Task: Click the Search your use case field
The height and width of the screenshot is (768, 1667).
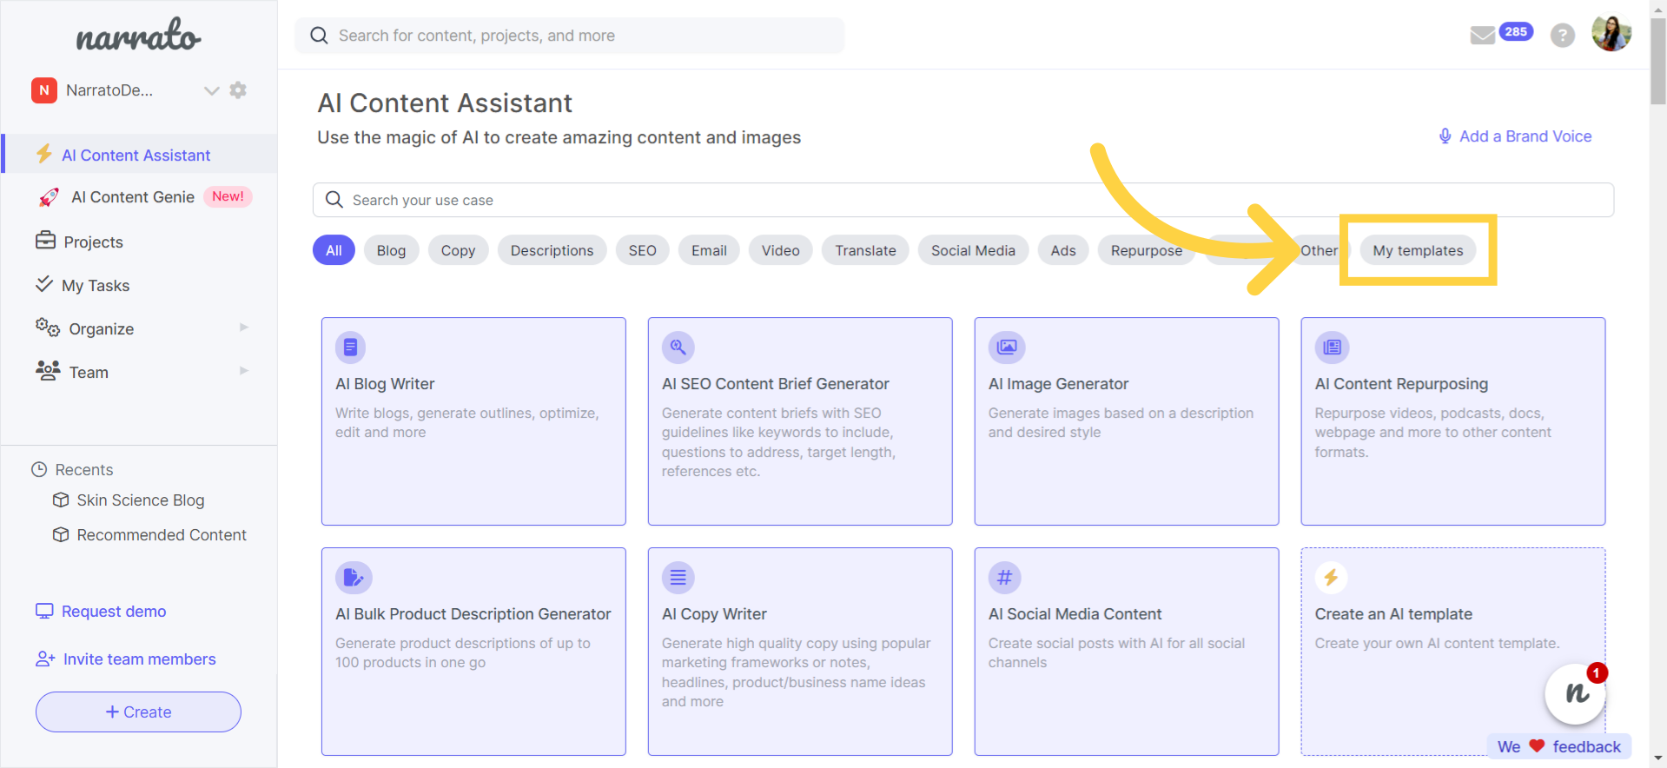Action: [x=963, y=200]
